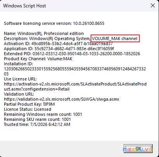Click the Use License URL label
Screen dimensions: 159x157
click(20, 79)
